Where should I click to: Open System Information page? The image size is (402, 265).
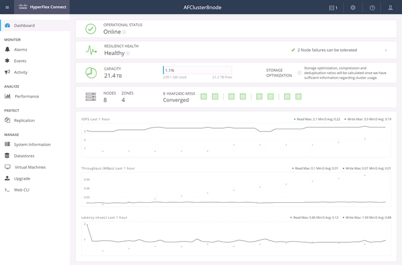pos(35,144)
